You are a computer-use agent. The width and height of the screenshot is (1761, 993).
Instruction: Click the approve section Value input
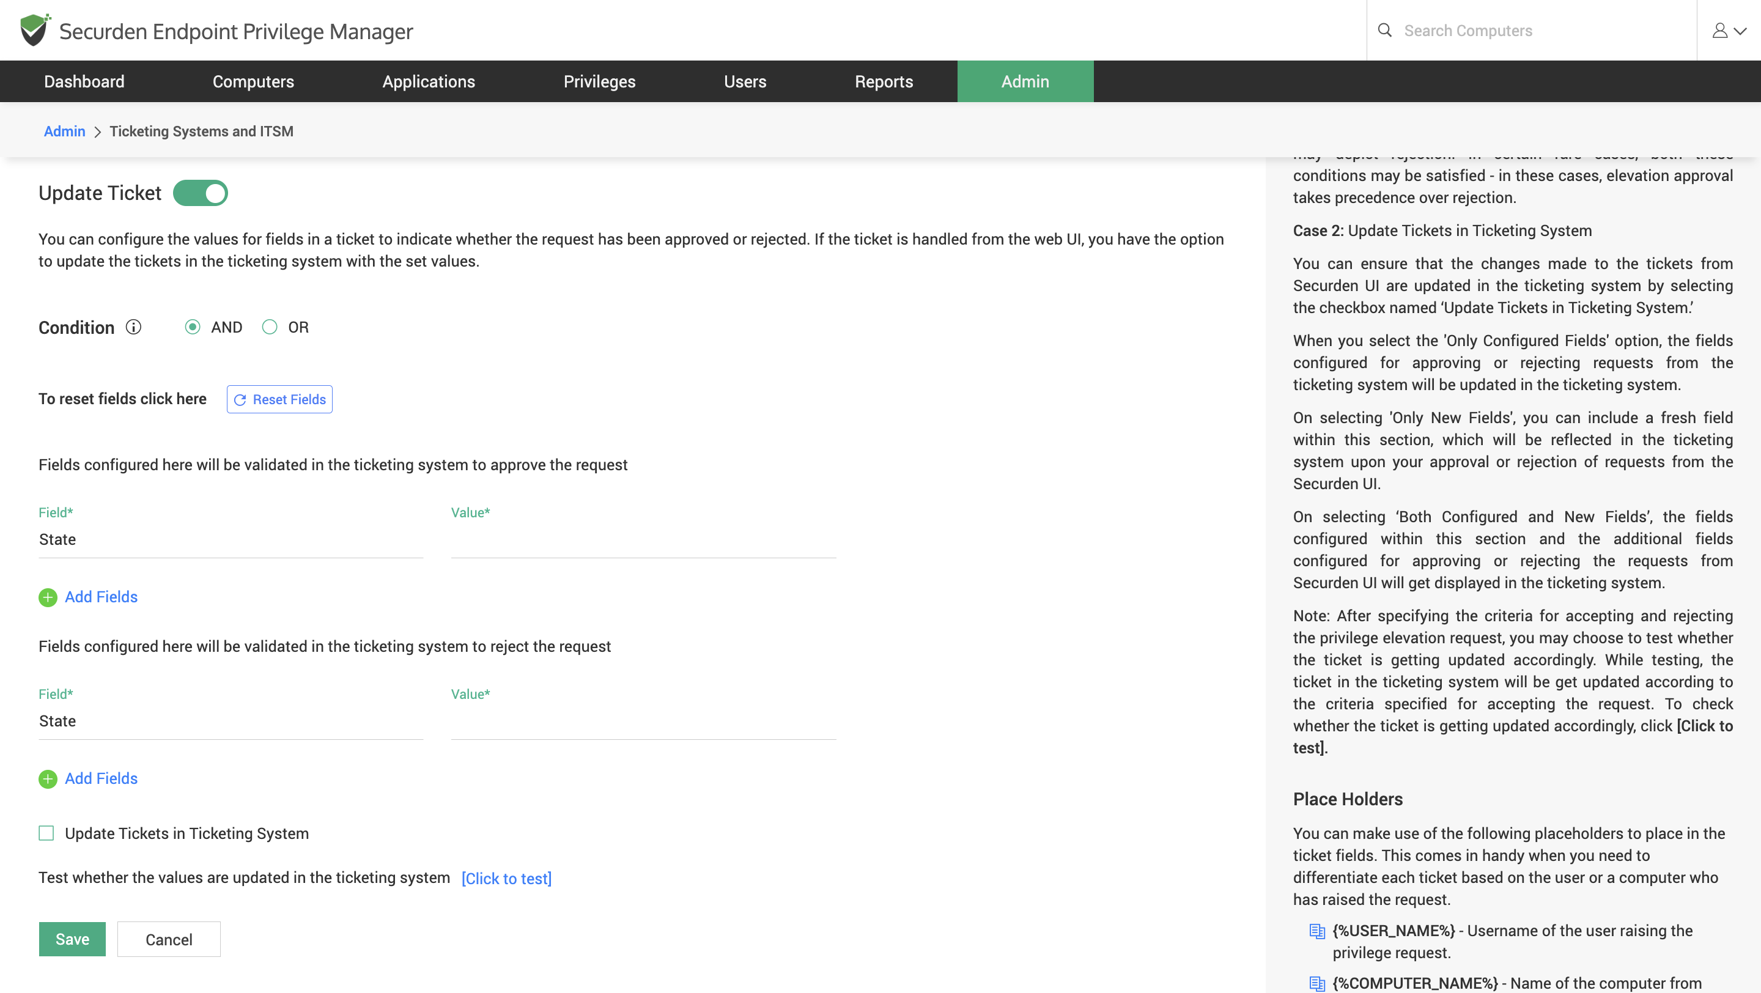(x=643, y=540)
